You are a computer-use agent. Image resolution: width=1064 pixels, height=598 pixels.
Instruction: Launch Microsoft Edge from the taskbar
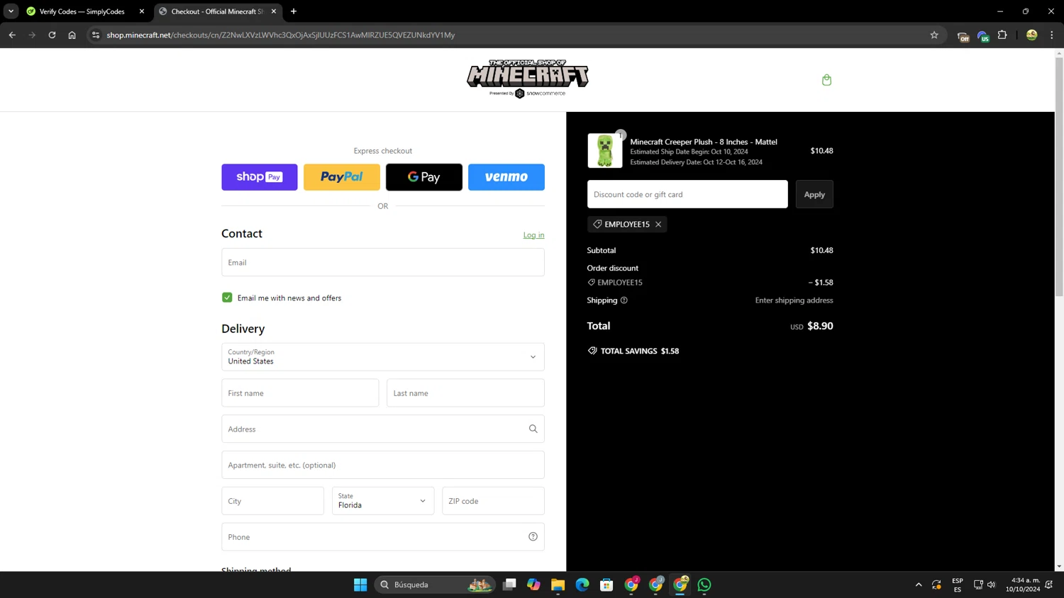coord(582,585)
